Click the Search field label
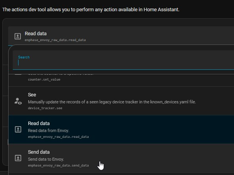 coord(24,57)
